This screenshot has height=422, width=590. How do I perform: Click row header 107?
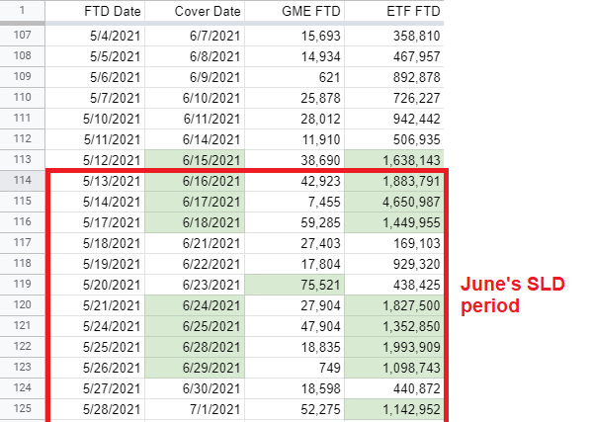tap(22, 36)
